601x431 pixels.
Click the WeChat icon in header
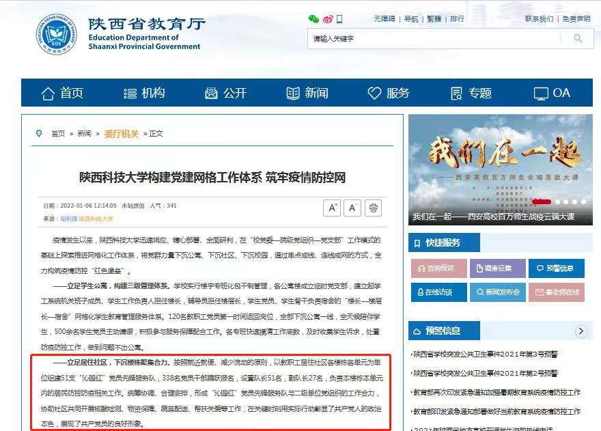pyautogui.click(x=313, y=19)
